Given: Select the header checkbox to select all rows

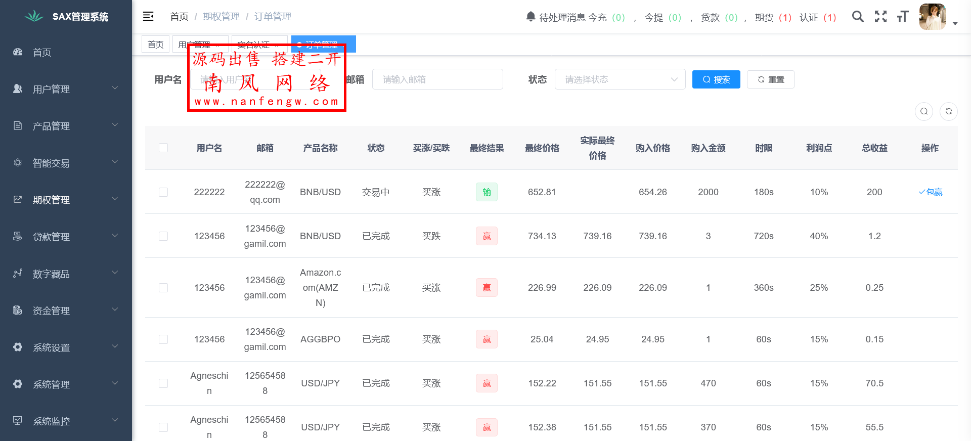Looking at the screenshot, I should coord(163,148).
